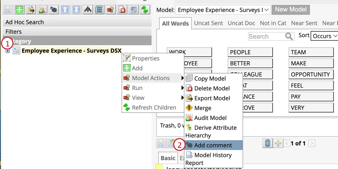This screenshot has width=338, height=169.
Task: Click the red X delete toolbar icon
Action: tap(122, 10)
